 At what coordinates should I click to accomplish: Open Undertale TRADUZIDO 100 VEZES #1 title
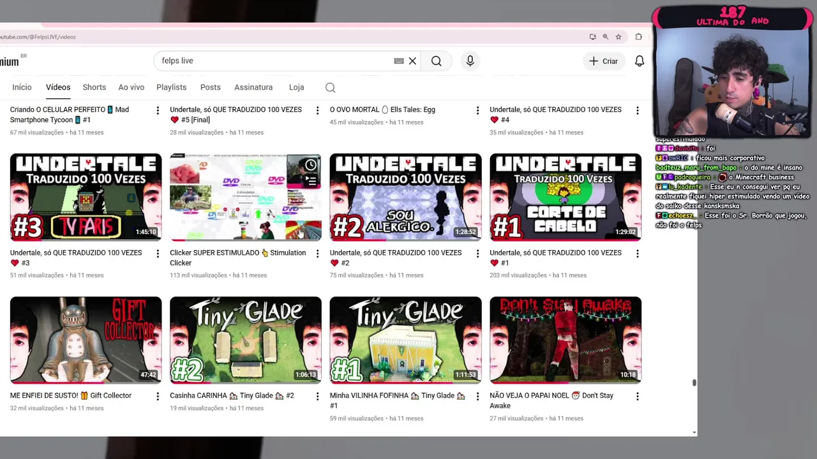point(555,258)
